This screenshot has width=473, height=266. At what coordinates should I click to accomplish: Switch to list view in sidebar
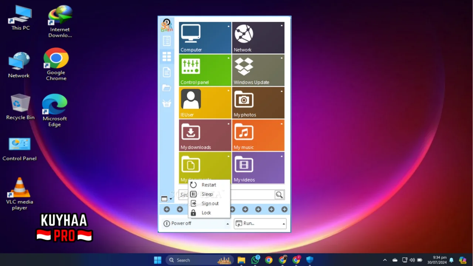167,41
